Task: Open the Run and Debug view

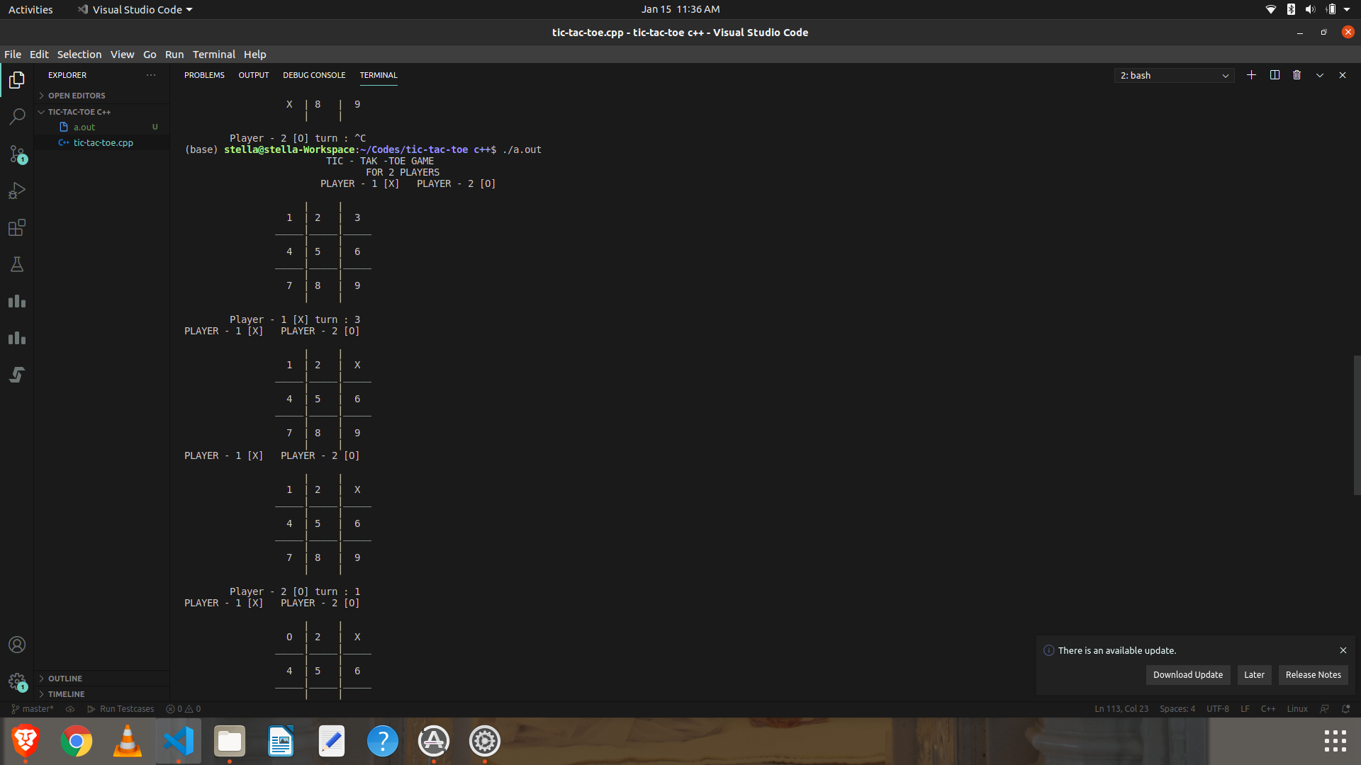Action: point(17,191)
